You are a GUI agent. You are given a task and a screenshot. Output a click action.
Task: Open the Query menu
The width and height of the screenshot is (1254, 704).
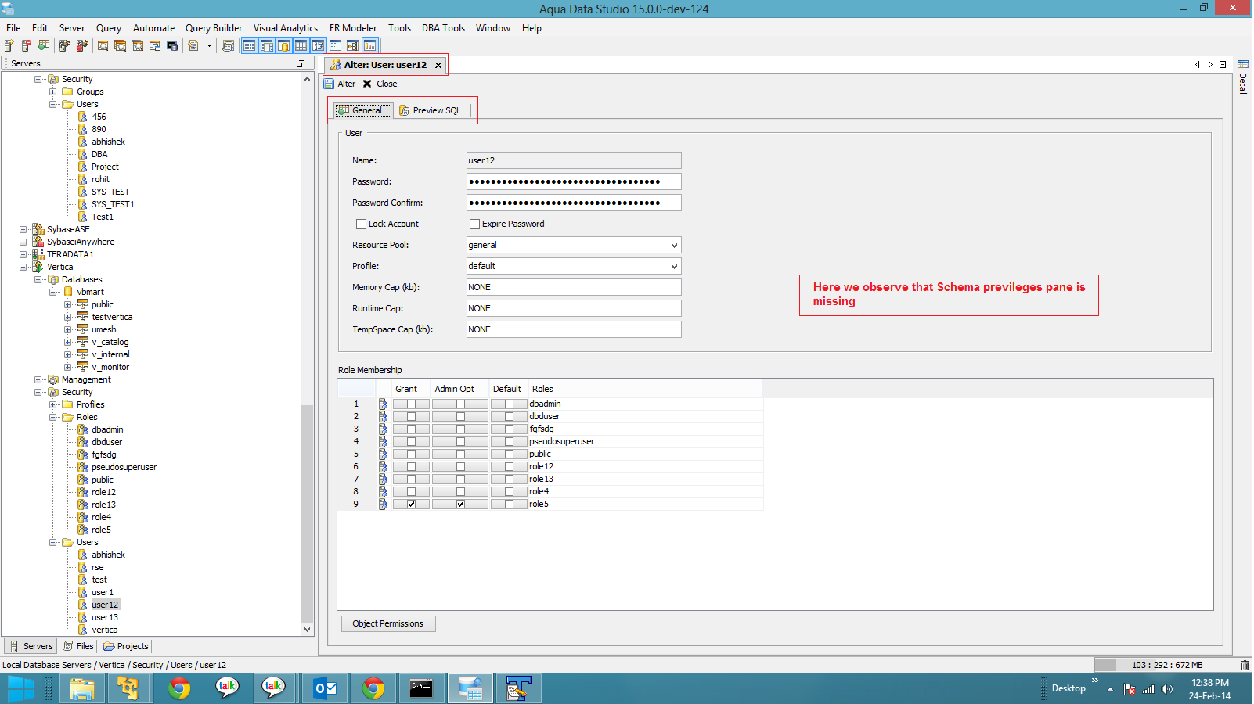coord(108,28)
